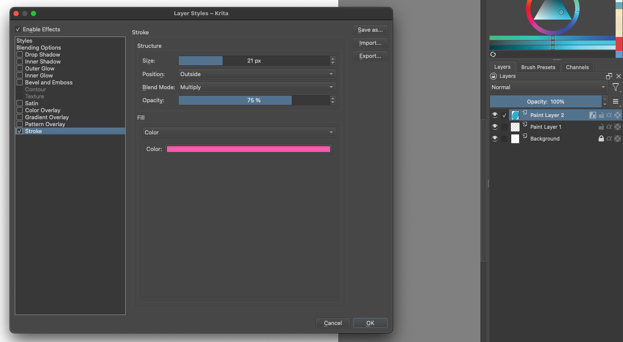This screenshot has width=623, height=342.
Task: Enable the Color Overlay checkbox
Action: click(x=20, y=111)
